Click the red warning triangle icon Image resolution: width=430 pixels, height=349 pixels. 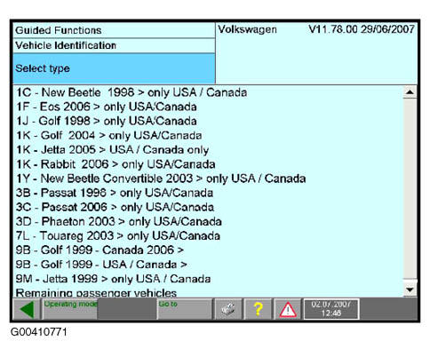288,309
